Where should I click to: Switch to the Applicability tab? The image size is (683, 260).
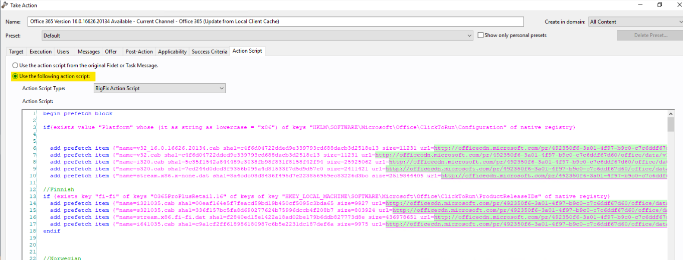point(173,52)
